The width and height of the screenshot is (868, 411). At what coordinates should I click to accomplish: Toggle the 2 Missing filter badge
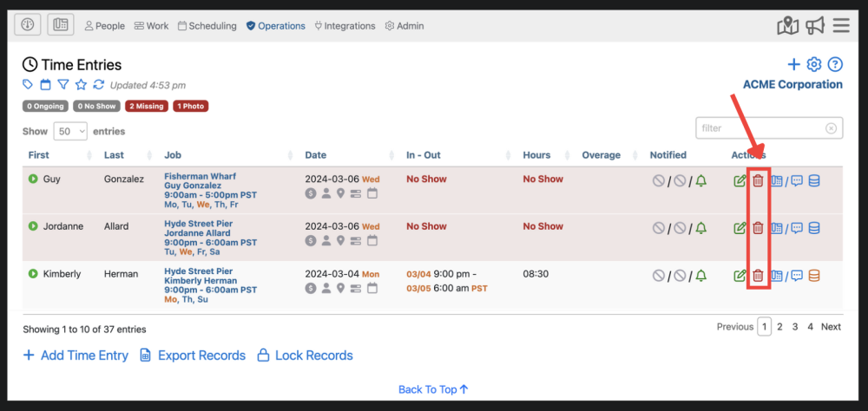tap(146, 107)
